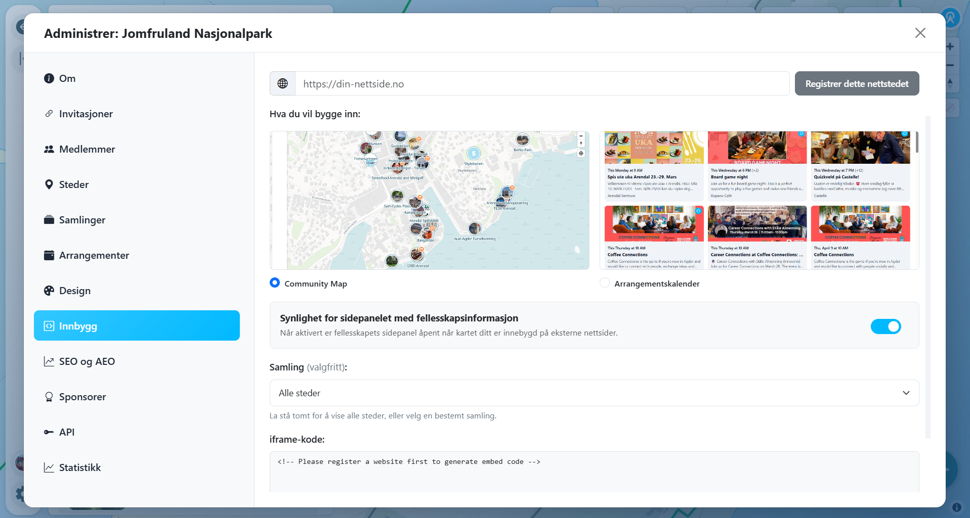
Task: Close the Administrer dialog
Action: (920, 33)
